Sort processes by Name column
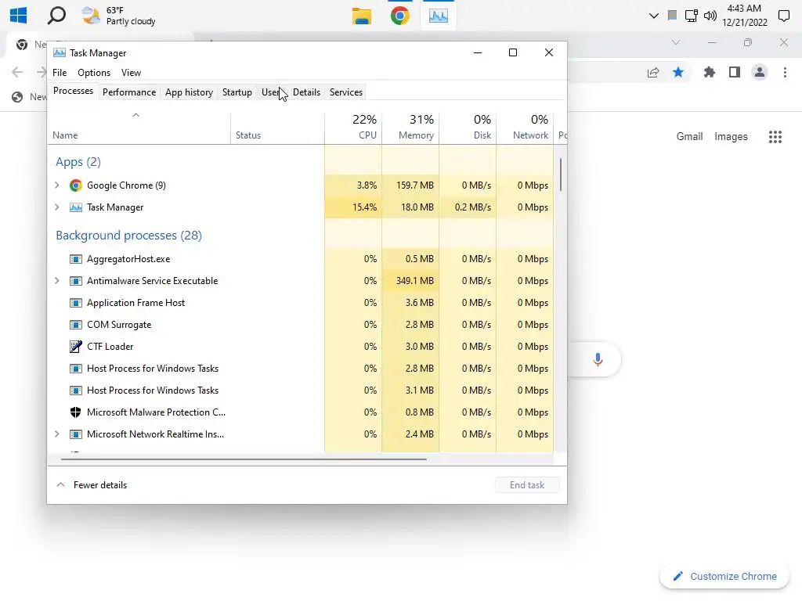The height and width of the screenshot is (601, 802). (x=139, y=128)
